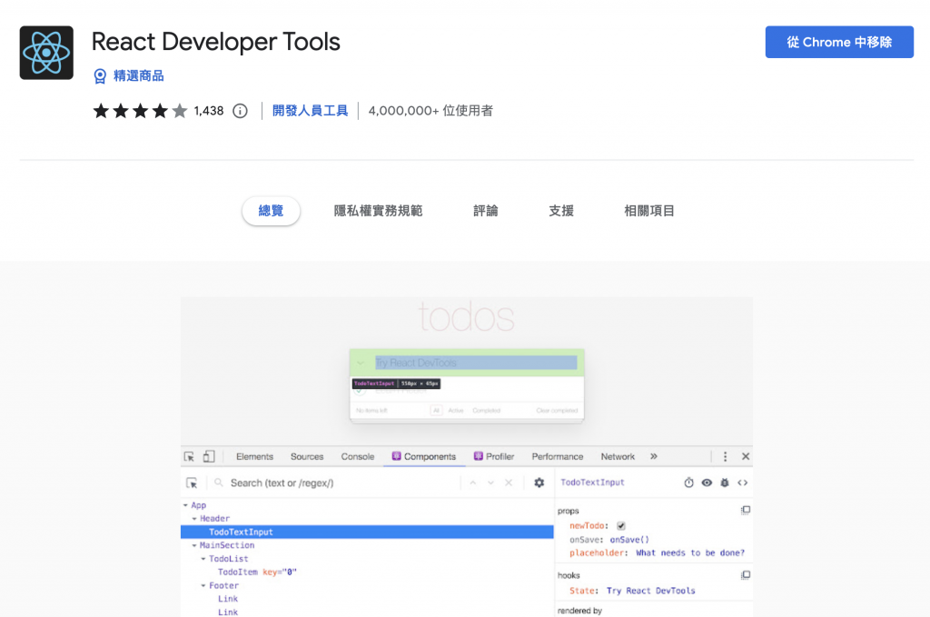Click the more tabs double-chevron icon
Screen dimensions: 930x617
point(654,456)
